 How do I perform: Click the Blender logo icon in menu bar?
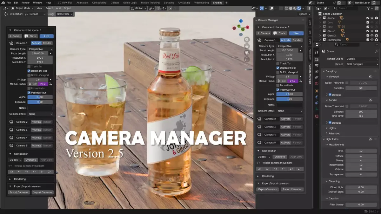[x=2, y=3]
